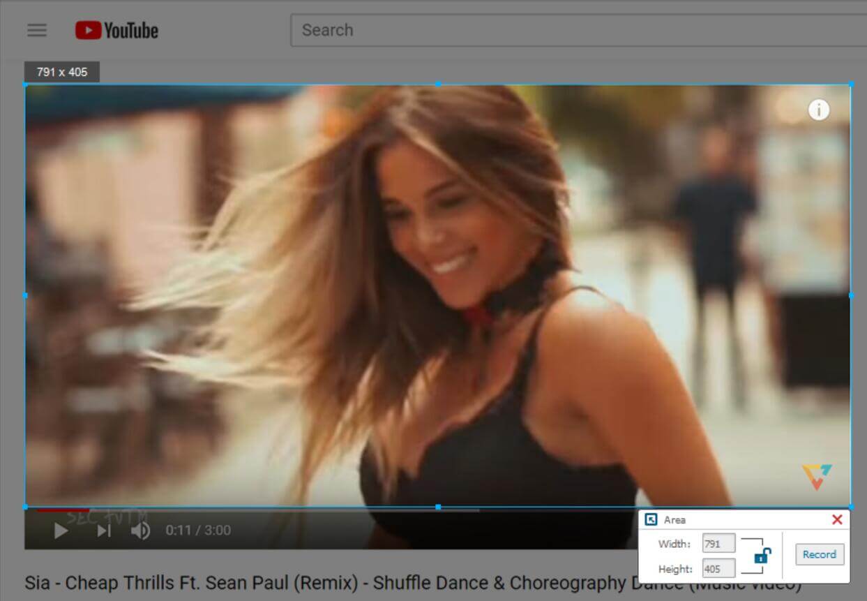
Task: Click the bottom-center selection resize handle
Action: click(x=438, y=507)
